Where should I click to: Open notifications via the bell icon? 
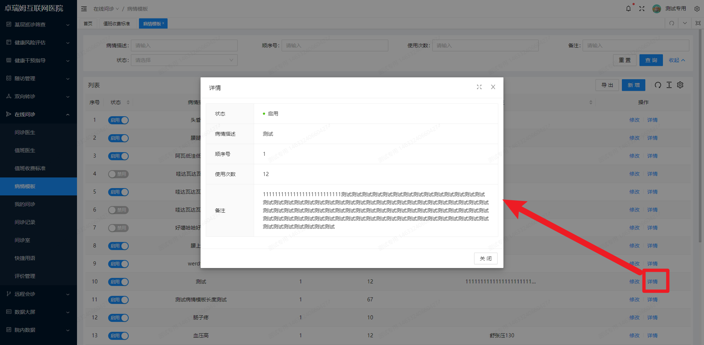pos(628,8)
